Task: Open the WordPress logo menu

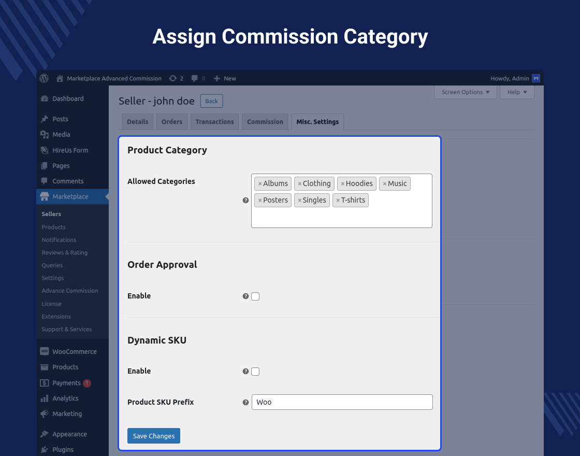Action: click(x=44, y=78)
